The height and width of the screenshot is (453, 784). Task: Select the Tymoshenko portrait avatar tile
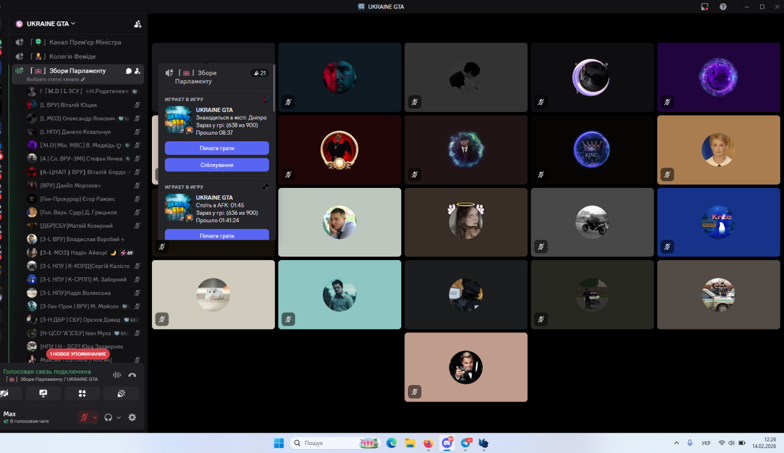pyautogui.click(x=718, y=150)
